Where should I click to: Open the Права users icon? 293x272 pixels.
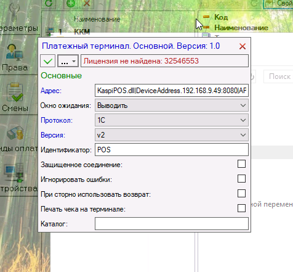tap(14, 52)
